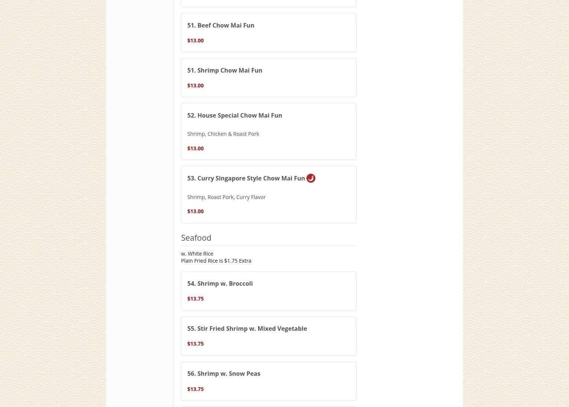This screenshot has height=407, width=569.
Task: Open 51. Beef Chow Mai Fun item
Action: 269,32
